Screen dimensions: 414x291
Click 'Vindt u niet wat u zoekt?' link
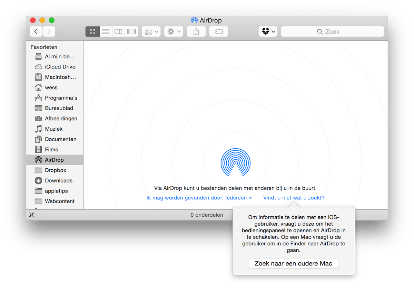tap(294, 198)
